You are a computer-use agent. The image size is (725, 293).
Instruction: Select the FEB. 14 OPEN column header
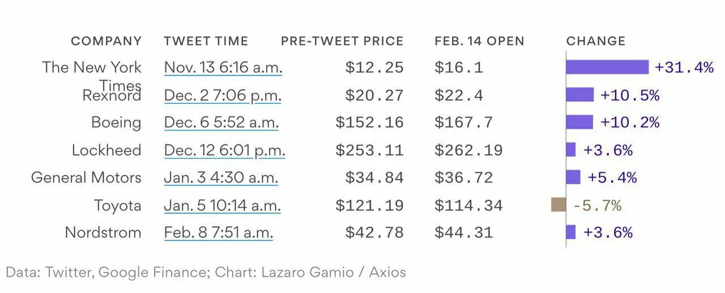coord(479,41)
